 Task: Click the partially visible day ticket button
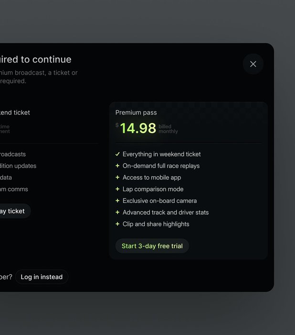click(13, 211)
